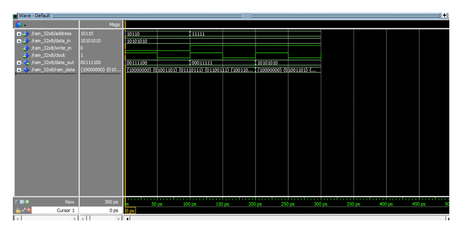This screenshot has width=472, height=232.
Task: Select the /ram_32x8/data_out signal name
Action: [53, 63]
